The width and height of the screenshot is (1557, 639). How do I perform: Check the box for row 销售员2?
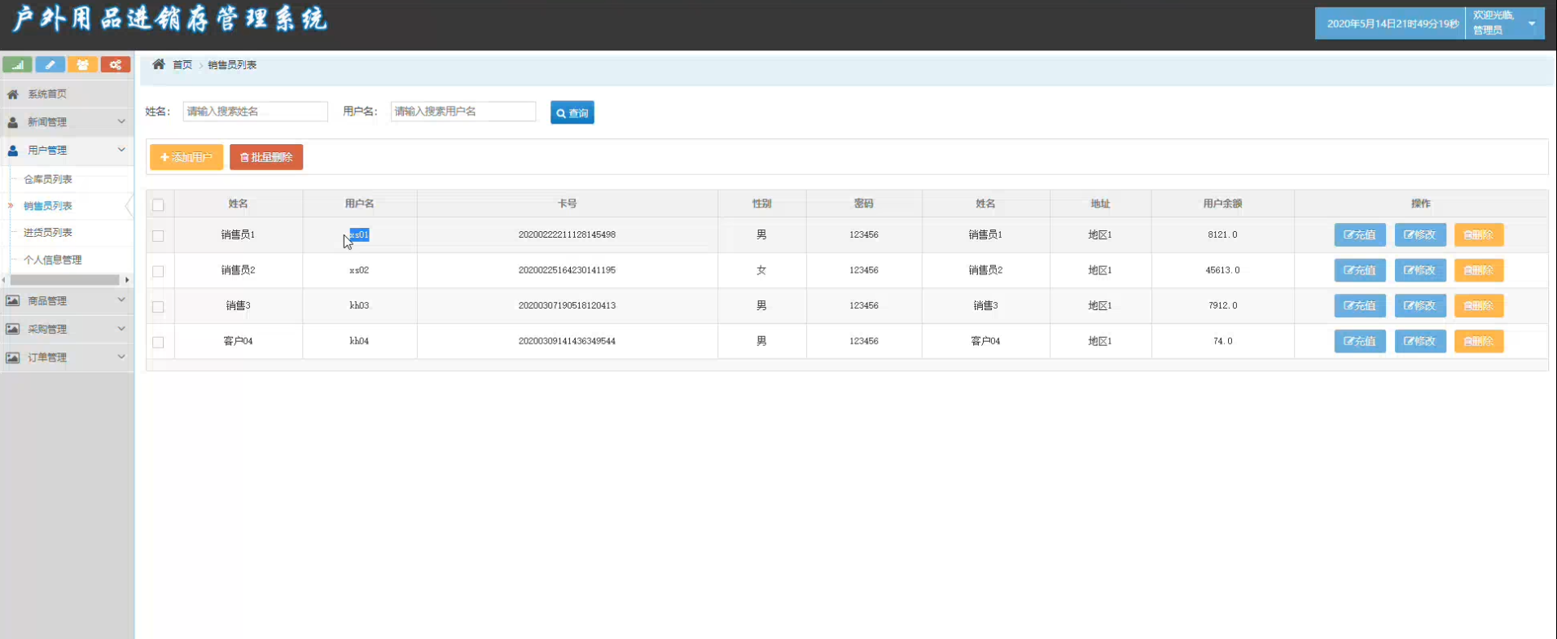tap(158, 271)
